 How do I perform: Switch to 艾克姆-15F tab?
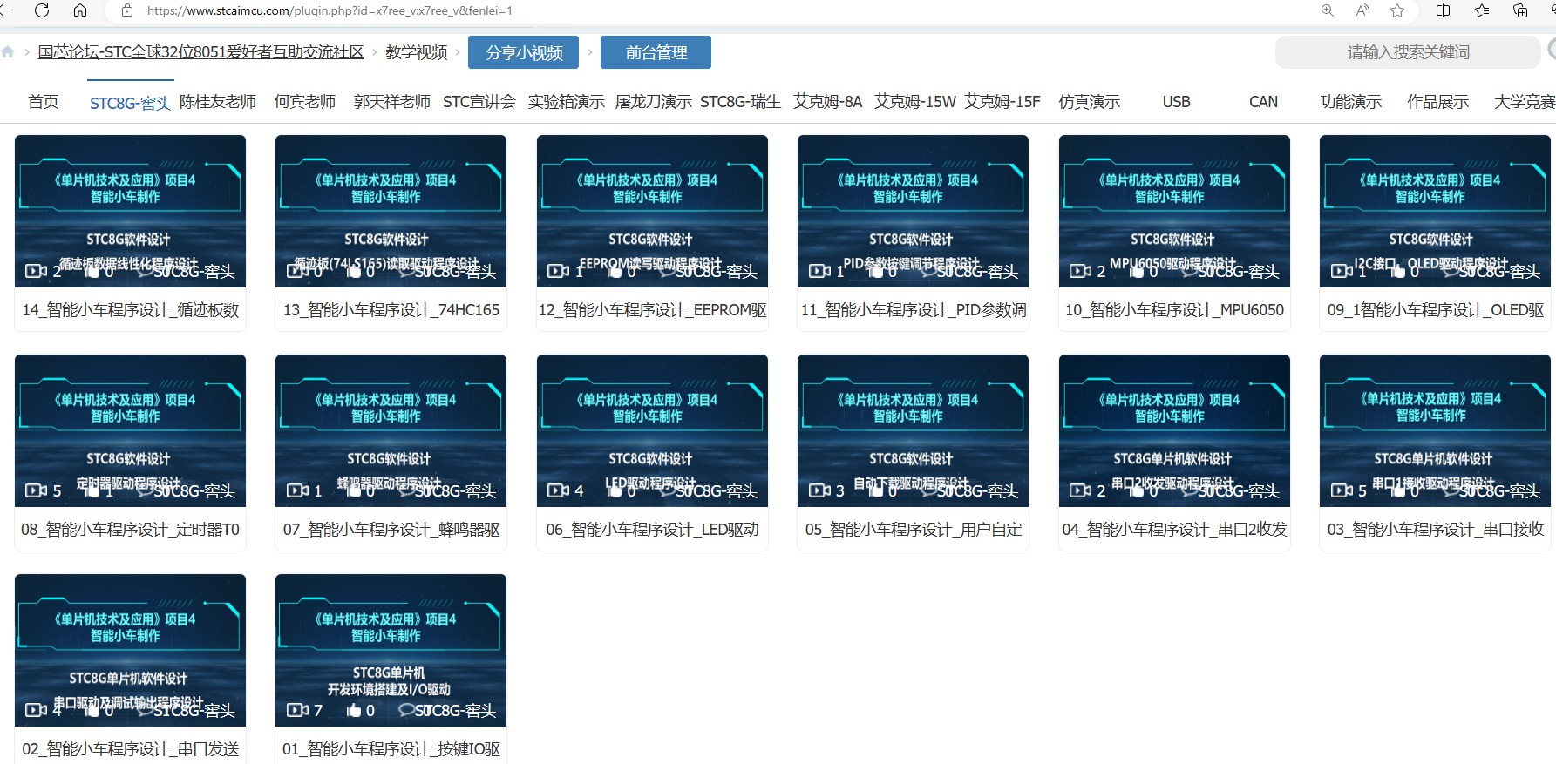click(x=1002, y=102)
